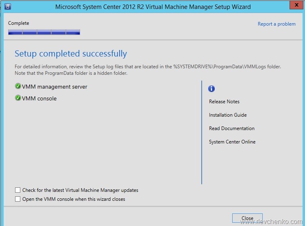Click the Setup Wizard title bar text

pyautogui.click(x=152, y=7)
